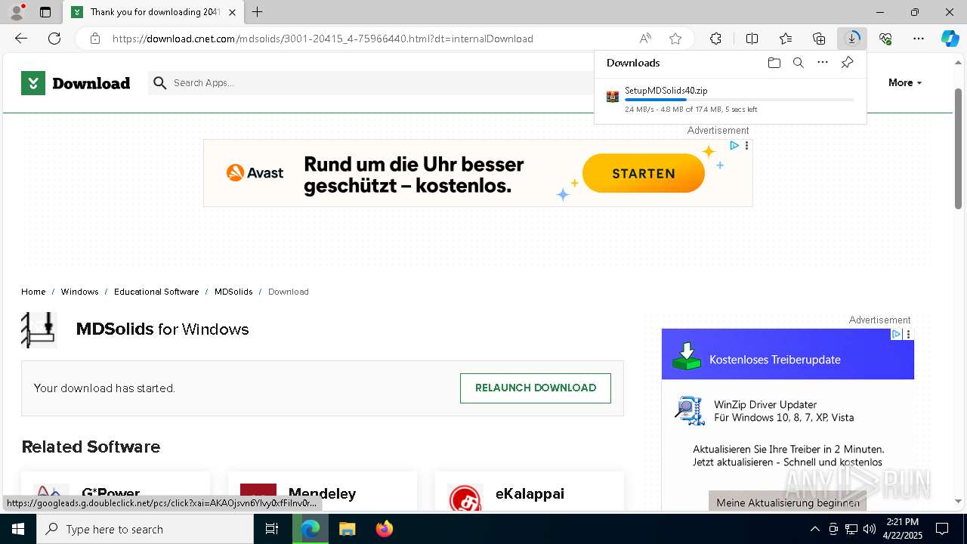
Task: Go to Home breadcrumb
Action: pyautogui.click(x=33, y=292)
